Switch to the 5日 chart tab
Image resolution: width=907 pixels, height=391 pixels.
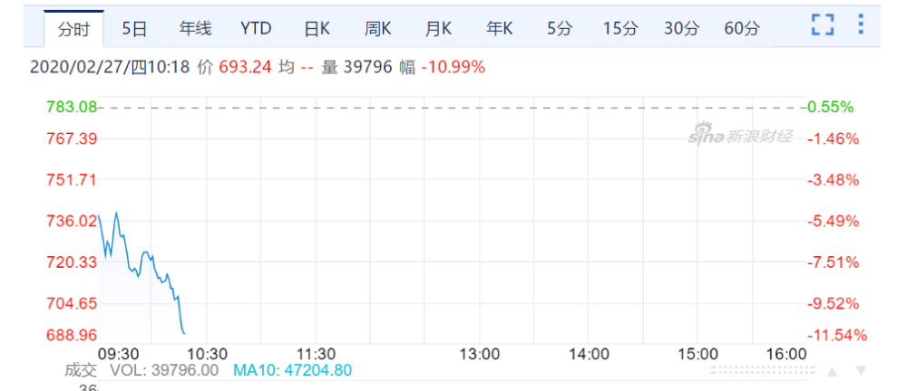(134, 28)
